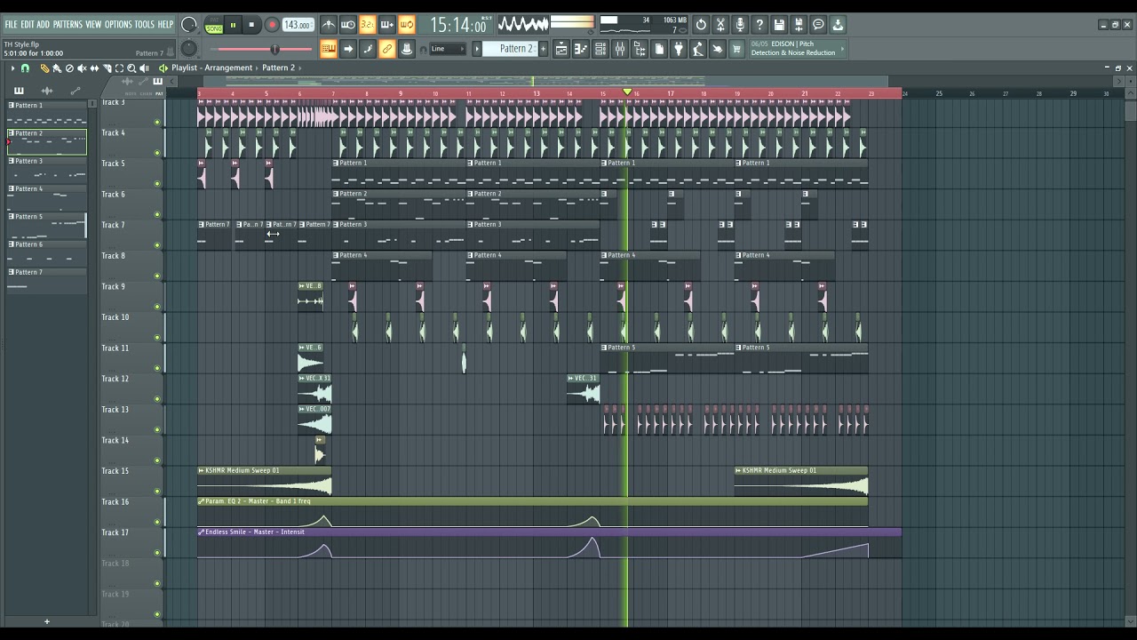Add new pattern with plus button
The image size is (1137, 640).
tap(543, 49)
